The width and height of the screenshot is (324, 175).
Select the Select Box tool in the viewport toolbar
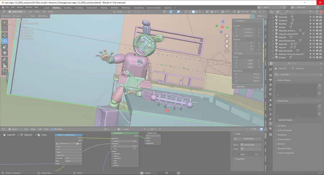[x=5, y=22]
